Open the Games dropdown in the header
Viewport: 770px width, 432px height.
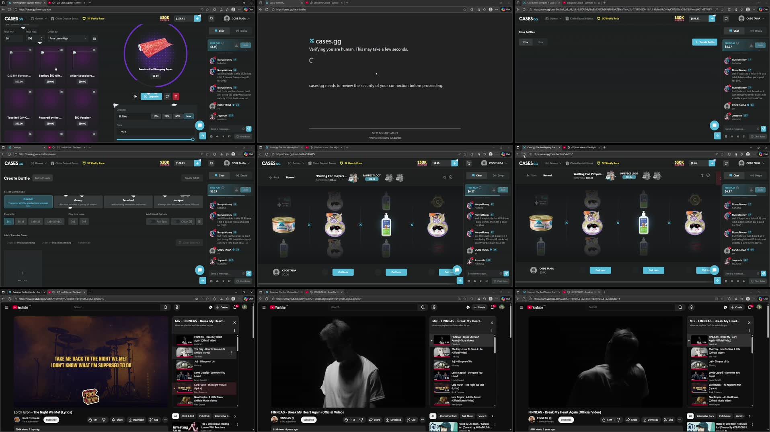tap(39, 18)
